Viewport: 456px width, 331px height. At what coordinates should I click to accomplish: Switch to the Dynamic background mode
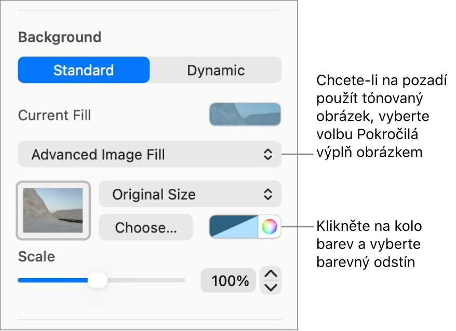pyautogui.click(x=216, y=70)
